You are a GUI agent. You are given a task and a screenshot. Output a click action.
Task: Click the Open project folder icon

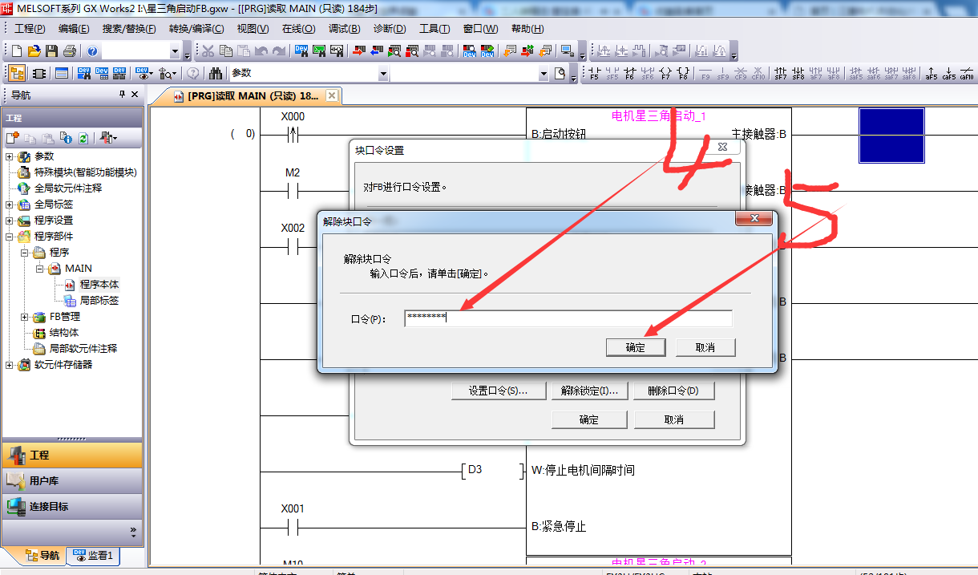pyautogui.click(x=34, y=51)
